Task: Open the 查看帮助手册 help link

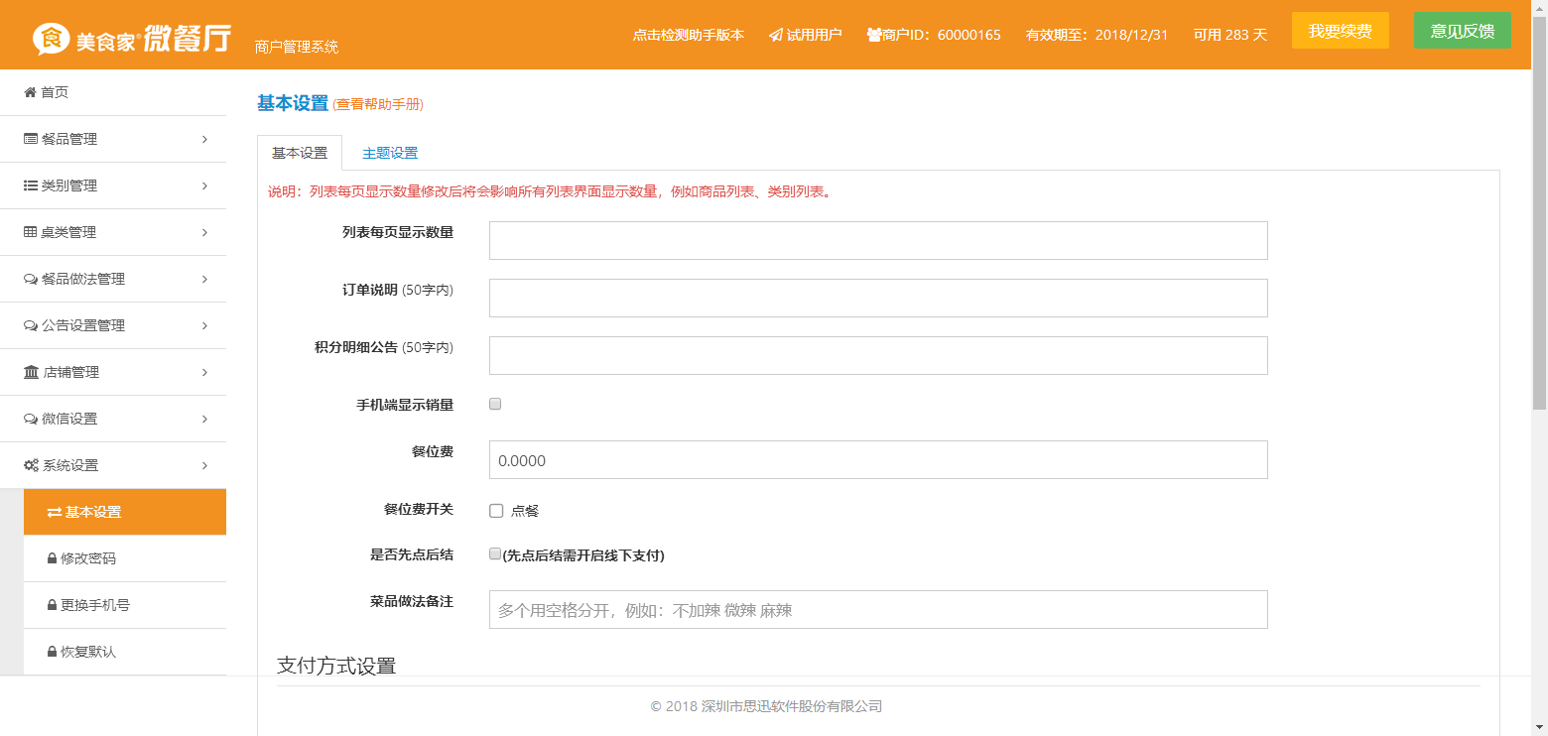Action: click(x=378, y=104)
